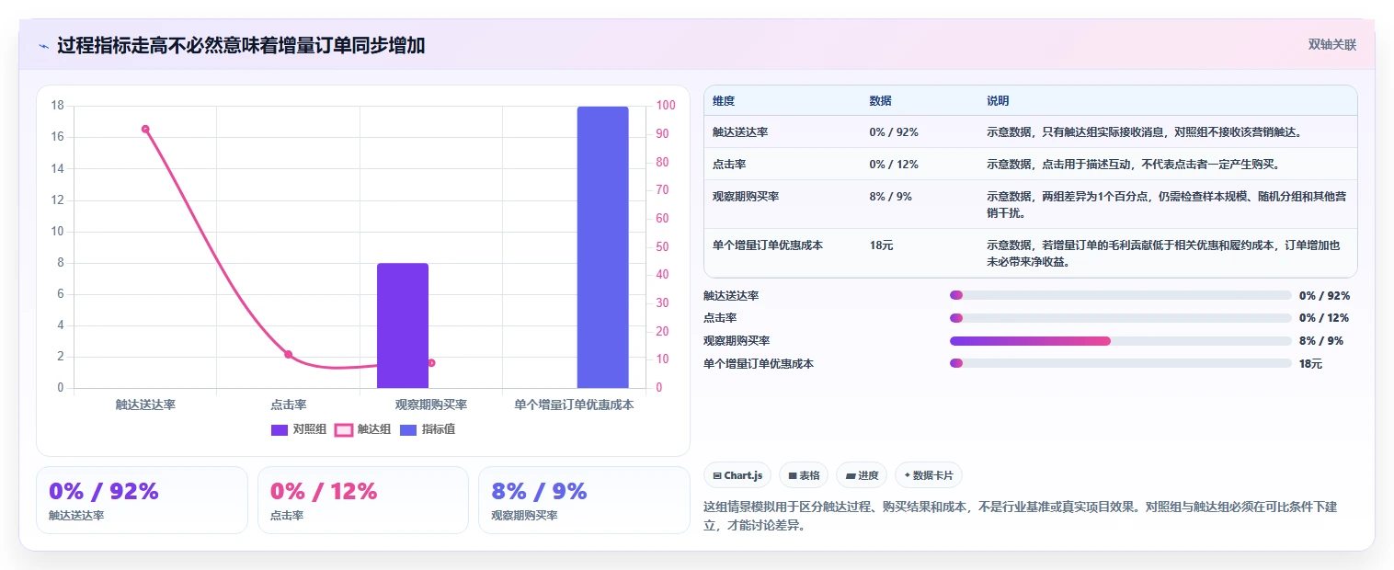
Task: Click the footnote paragraph starting 这组情景模拟
Action: (1020, 517)
